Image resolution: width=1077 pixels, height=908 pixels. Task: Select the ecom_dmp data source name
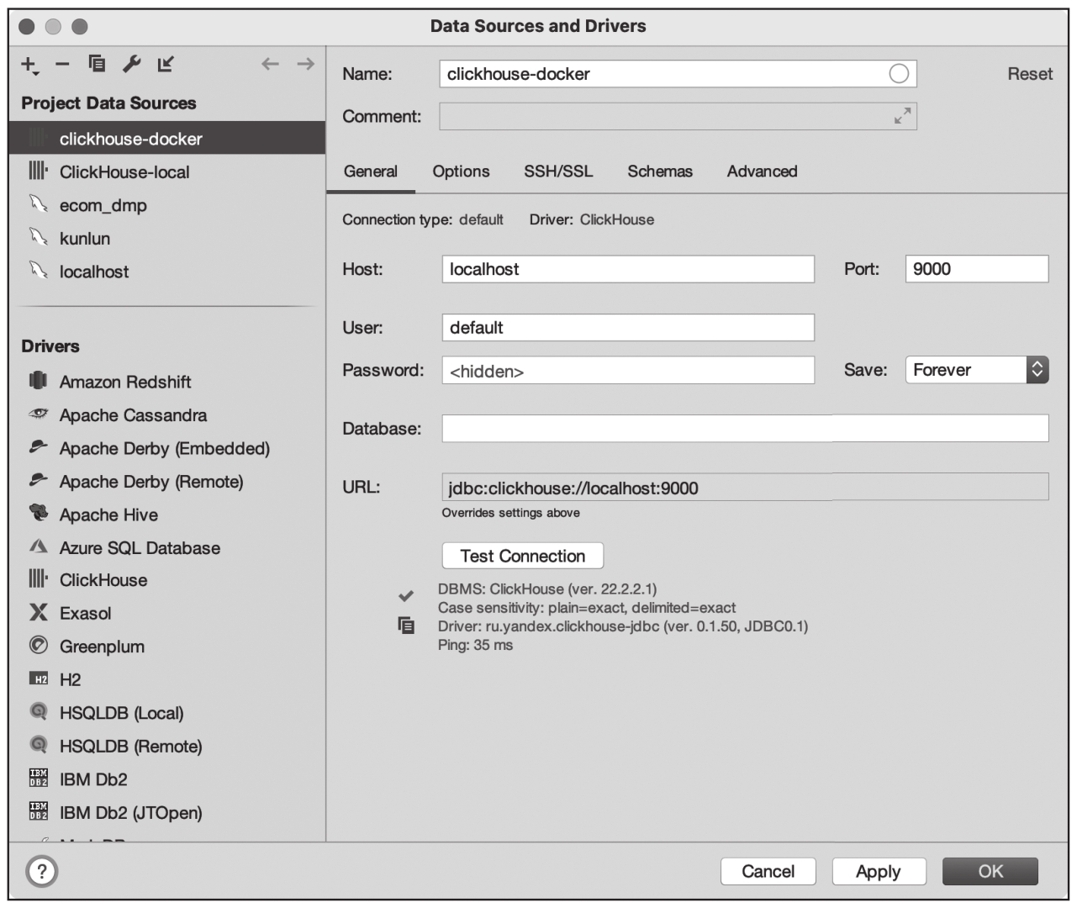pyautogui.click(x=103, y=206)
